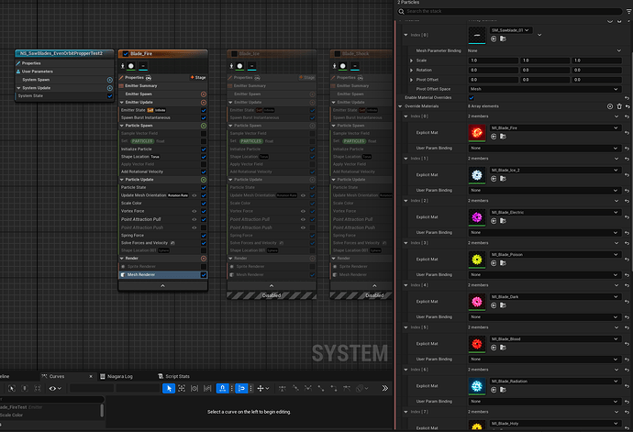Add module to System Update group

coord(109,88)
